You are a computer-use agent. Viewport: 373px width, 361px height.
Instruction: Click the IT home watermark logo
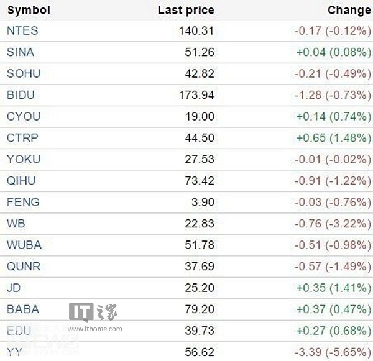click(93, 313)
